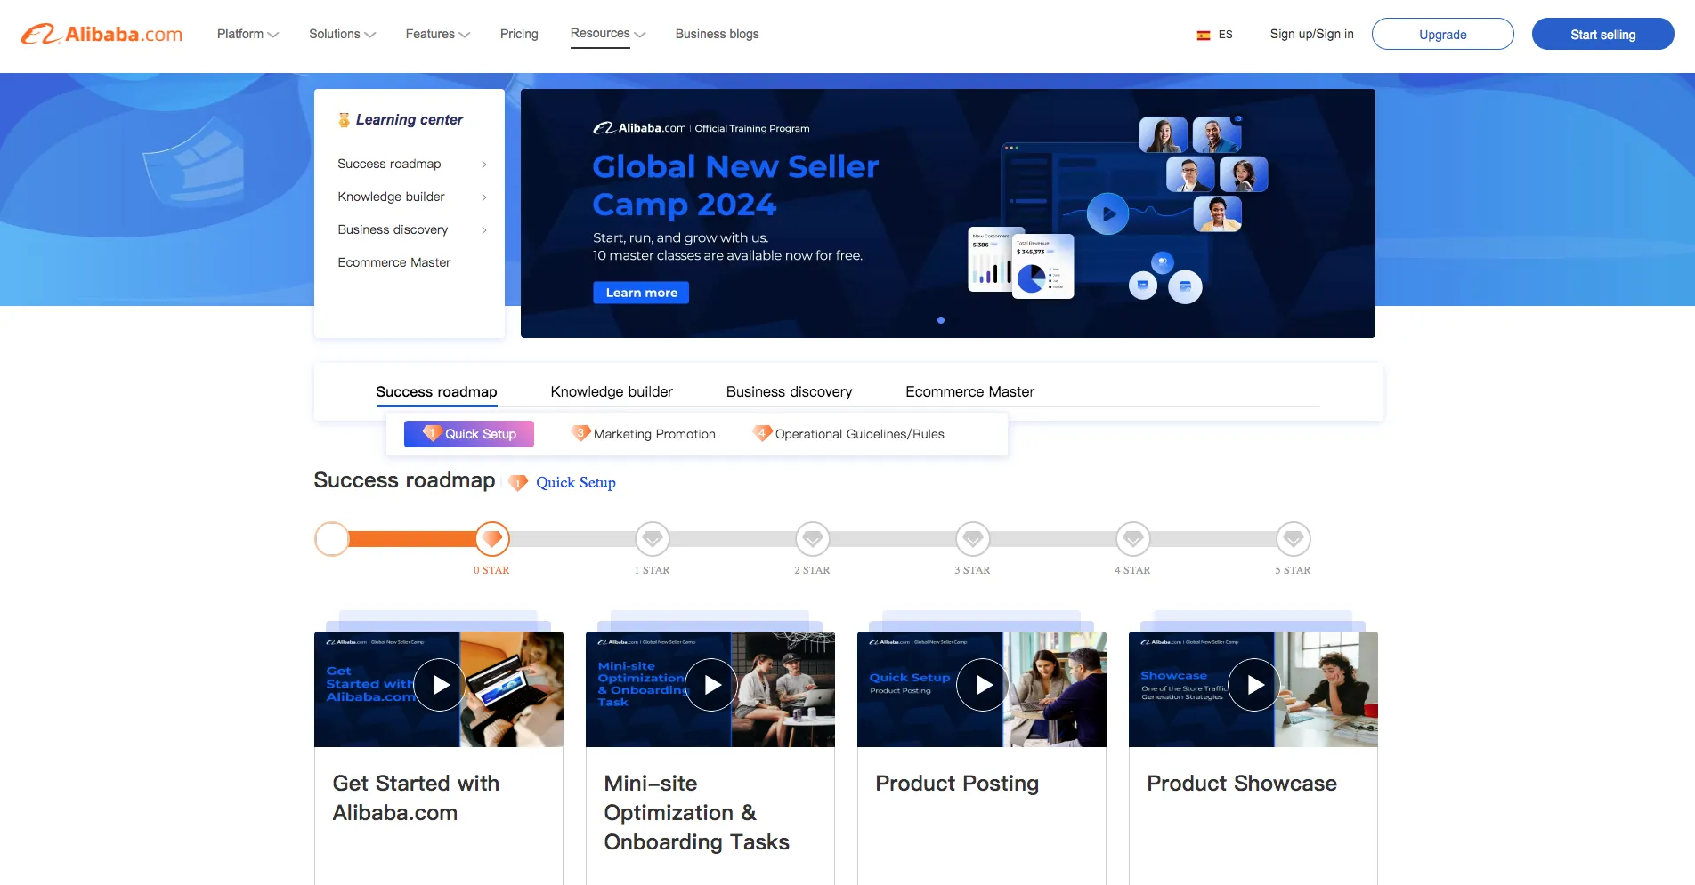
Task: Expand Success roadmap sidebar arrow
Action: (x=484, y=165)
